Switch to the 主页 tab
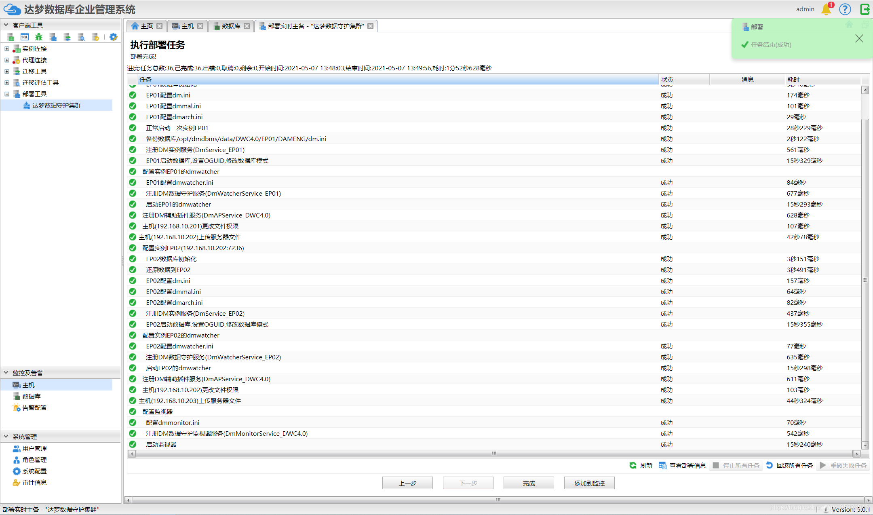 (x=146, y=26)
